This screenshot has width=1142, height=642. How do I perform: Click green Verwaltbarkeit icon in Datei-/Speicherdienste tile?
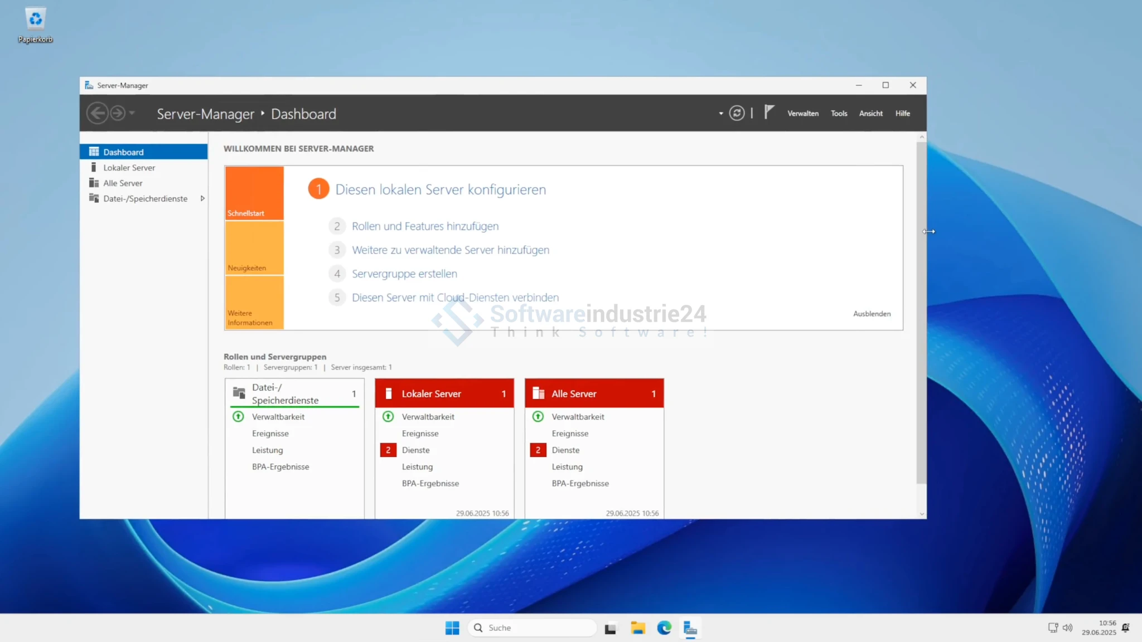coord(238,417)
